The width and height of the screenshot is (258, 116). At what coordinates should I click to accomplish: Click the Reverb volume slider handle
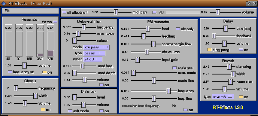pos(225,89)
